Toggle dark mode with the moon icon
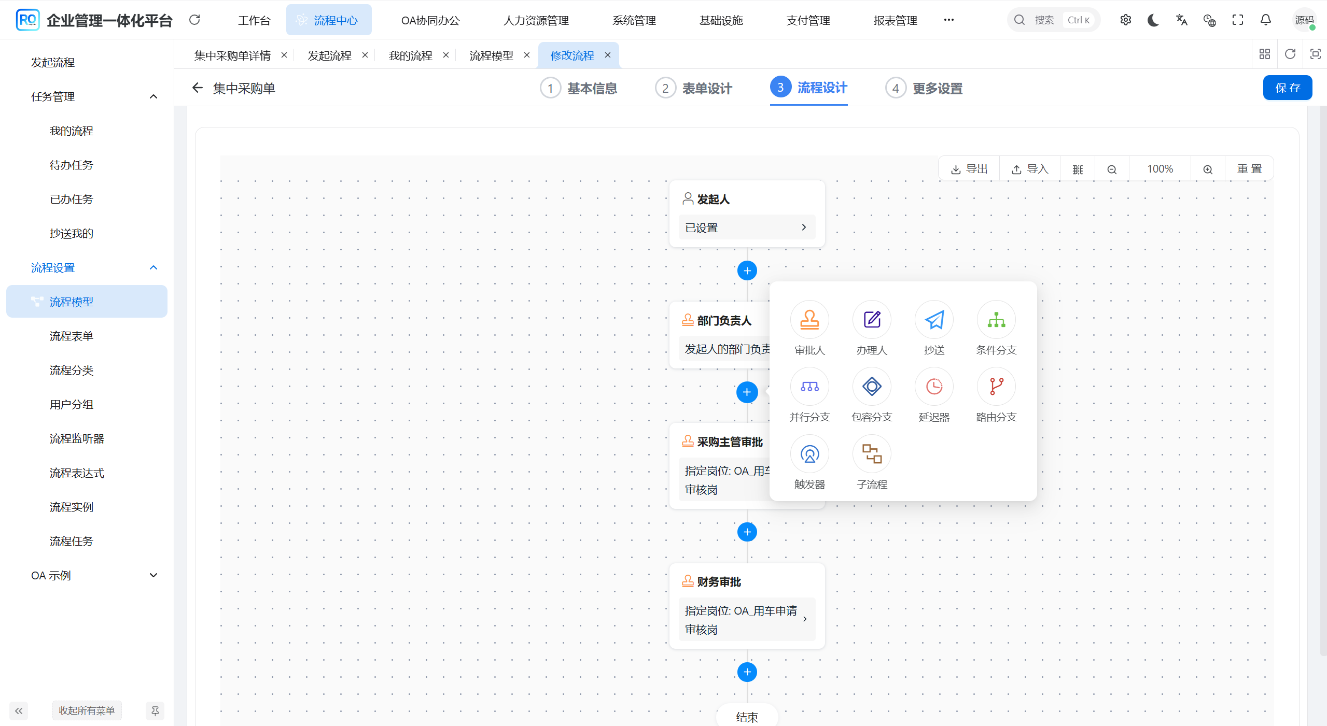The image size is (1327, 726). tap(1152, 20)
